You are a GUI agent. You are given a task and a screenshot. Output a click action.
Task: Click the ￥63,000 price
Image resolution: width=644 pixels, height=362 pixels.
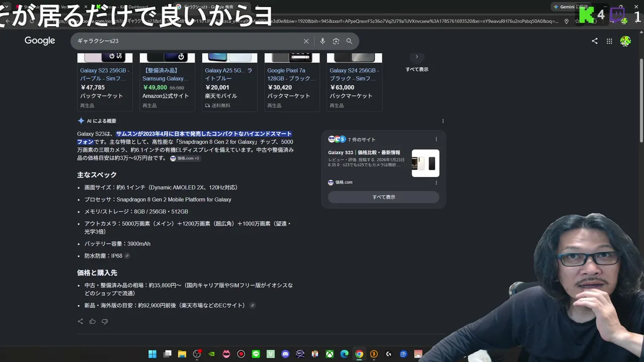pyautogui.click(x=342, y=87)
